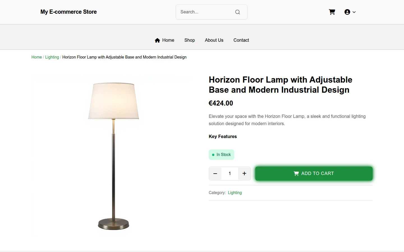Click the search magnifier icon
The width and height of the screenshot is (404, 252).
(x=238, y=12)
